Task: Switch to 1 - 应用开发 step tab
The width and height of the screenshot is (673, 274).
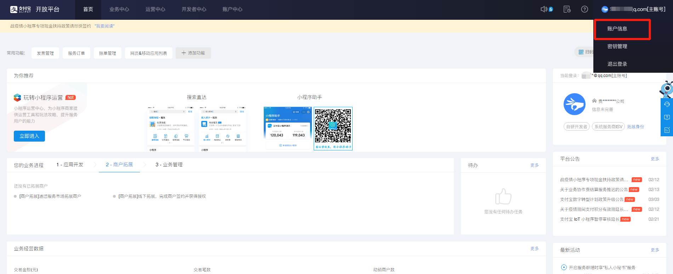Action: 70,165
